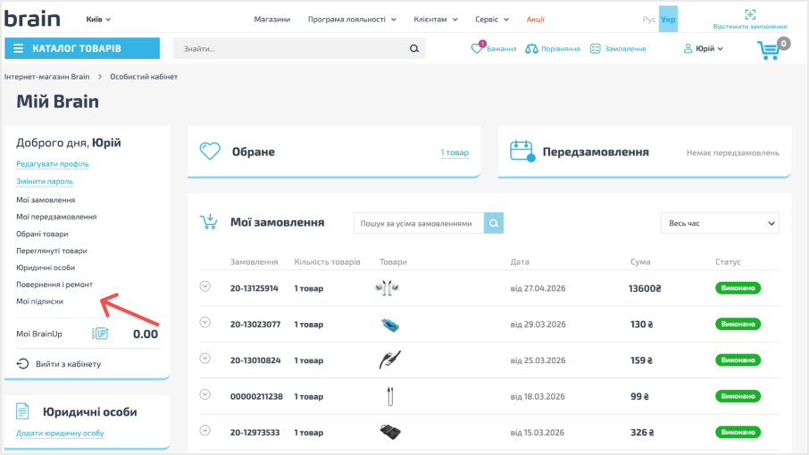Open the КАТАЛОГ ТОВАРІВ button
The width and height of the screenshot is (809, 455).
(82, 48)
